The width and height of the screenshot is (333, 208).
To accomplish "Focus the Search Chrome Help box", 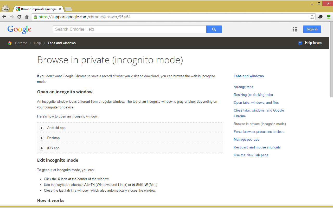I will tap(130, 29).
